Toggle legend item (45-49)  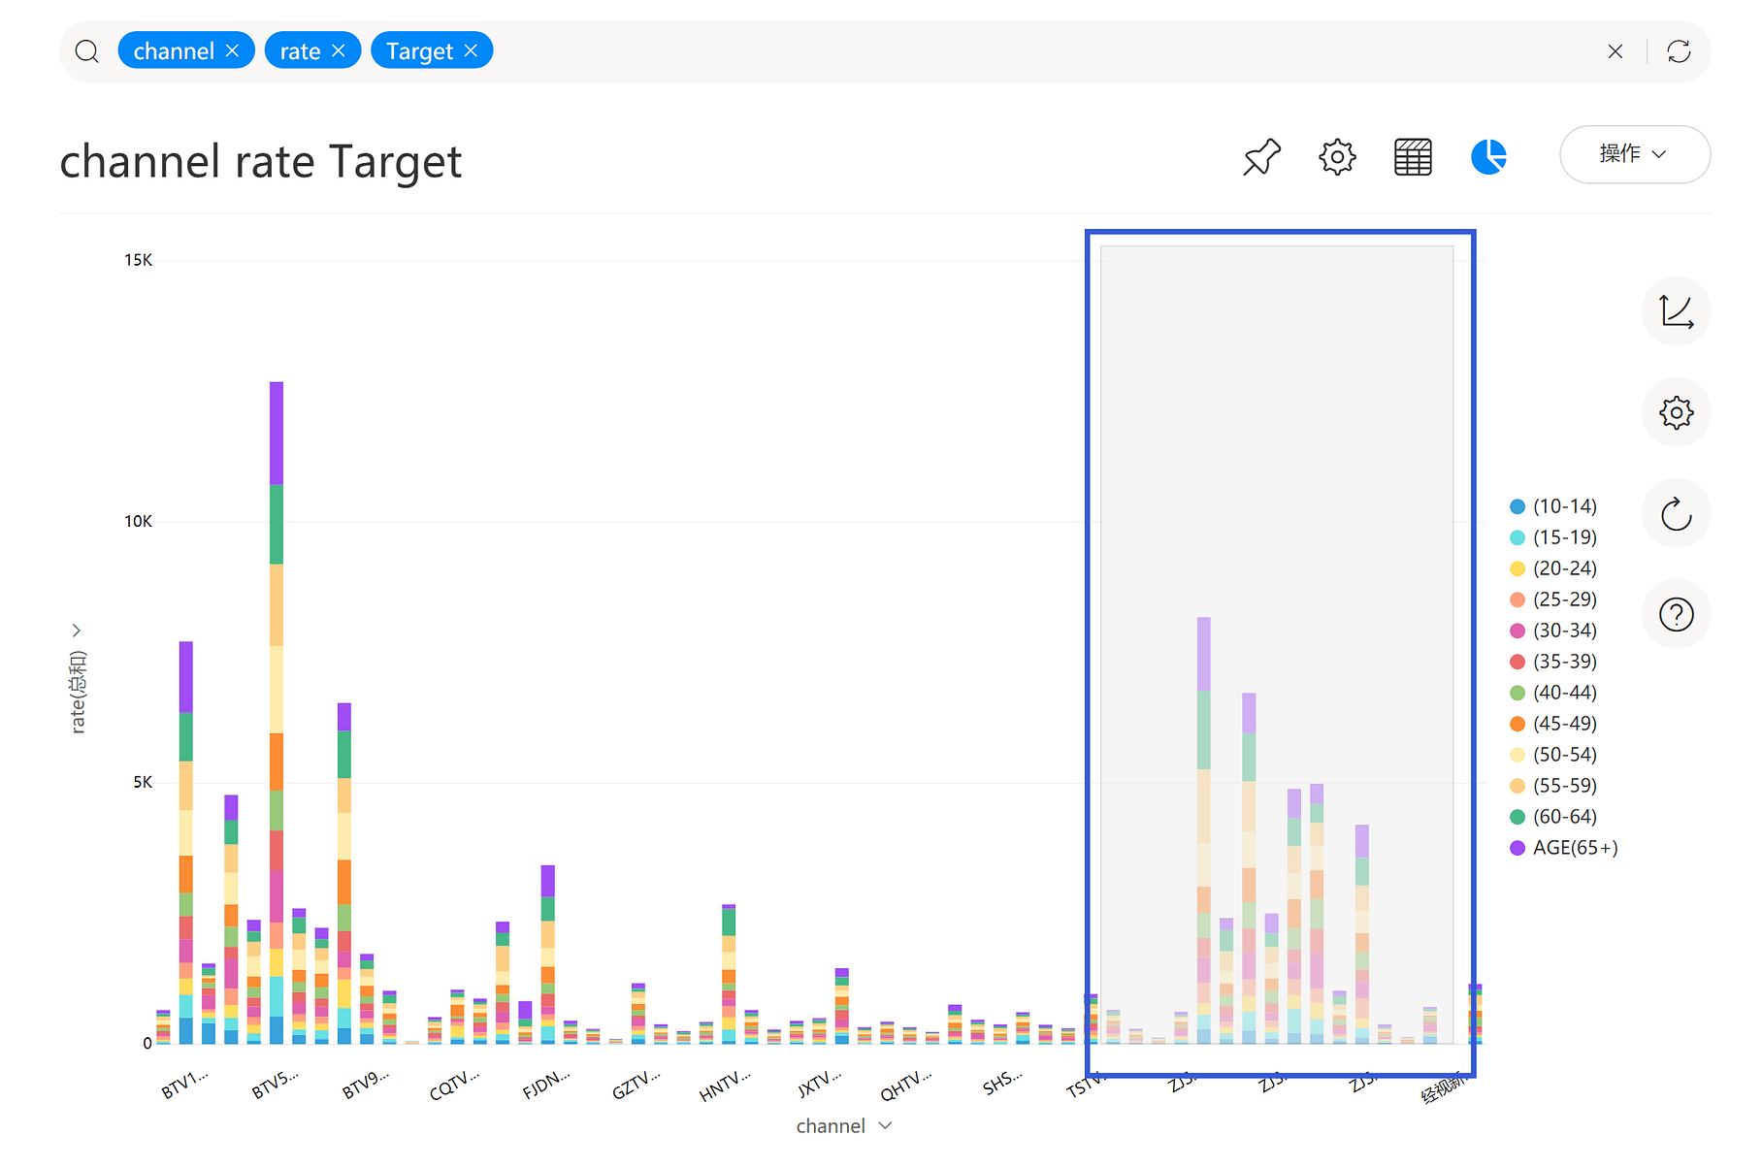tap(1553, 724)
